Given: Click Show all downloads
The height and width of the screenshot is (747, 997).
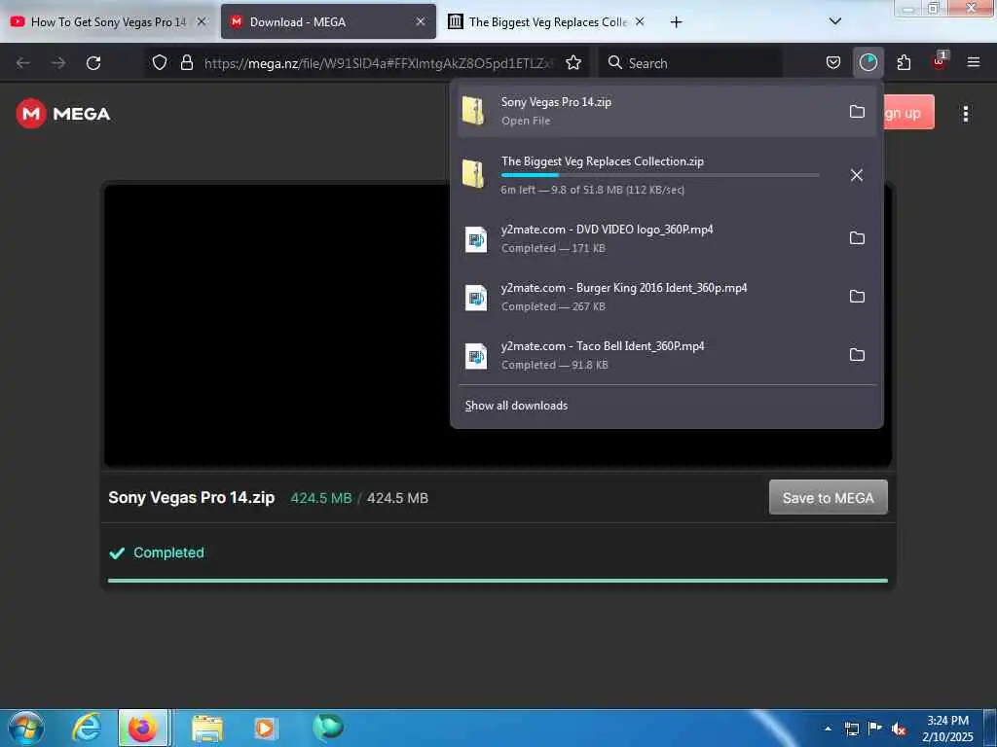Looking at the screenshot, I should 516,406.
